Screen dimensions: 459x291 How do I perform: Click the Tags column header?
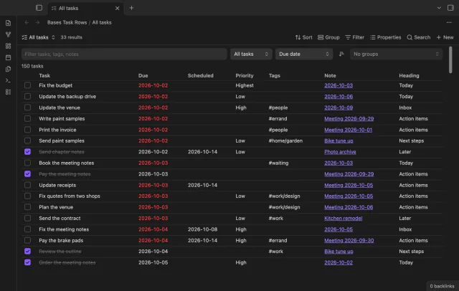[x=274, y=75]
